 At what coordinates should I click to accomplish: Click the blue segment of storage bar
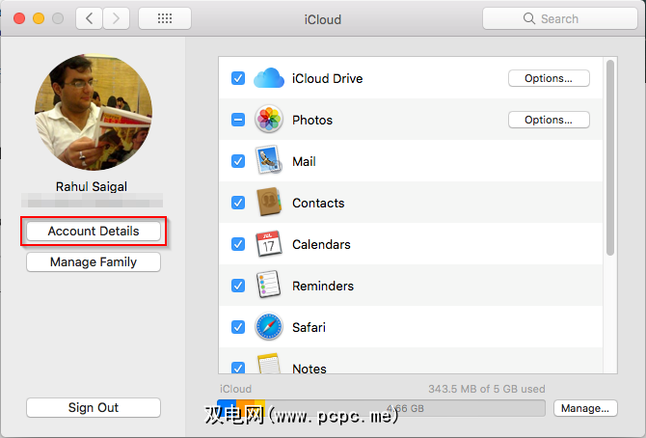click(x=227, y=408)
